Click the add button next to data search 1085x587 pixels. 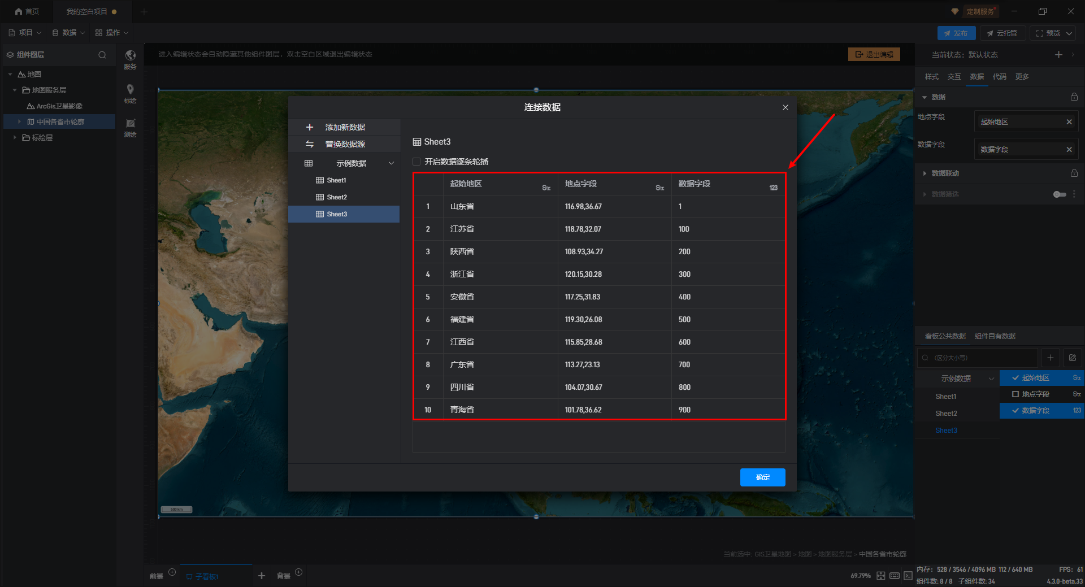[1050, 358]
